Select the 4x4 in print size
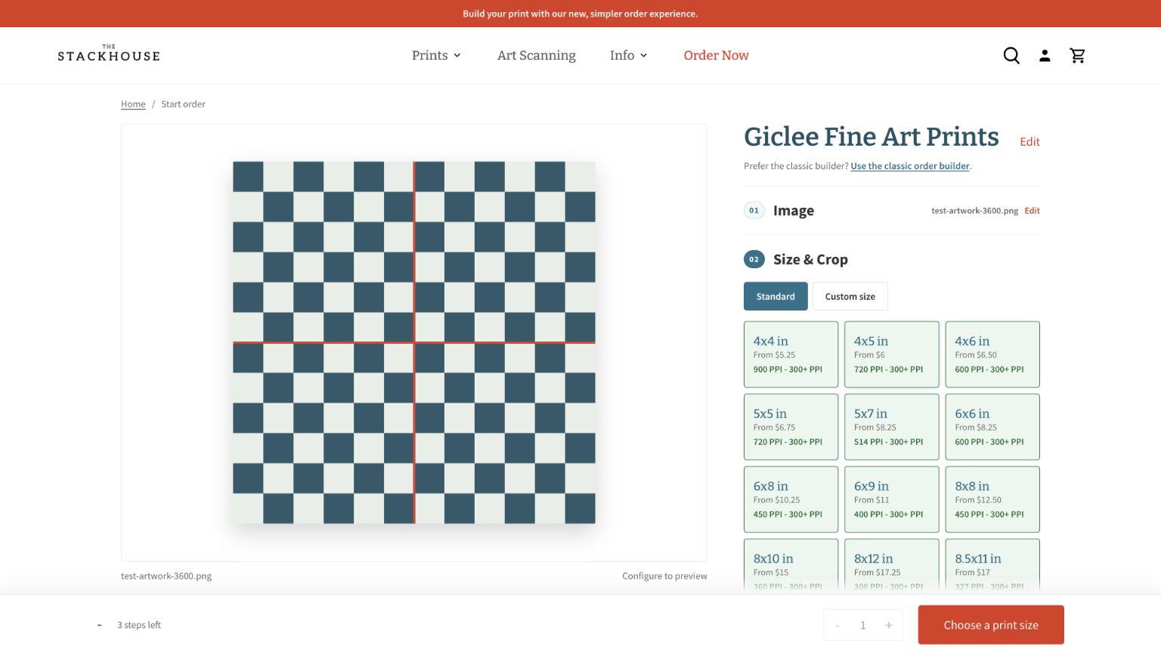The height and width of the screenshot is (655, 1161). pos(791,354)
